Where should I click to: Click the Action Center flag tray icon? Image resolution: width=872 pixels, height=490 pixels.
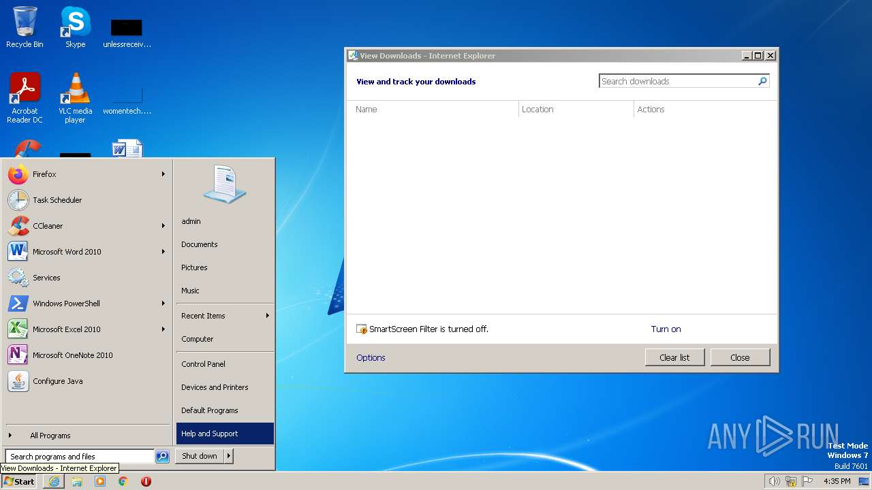point(808,481)
